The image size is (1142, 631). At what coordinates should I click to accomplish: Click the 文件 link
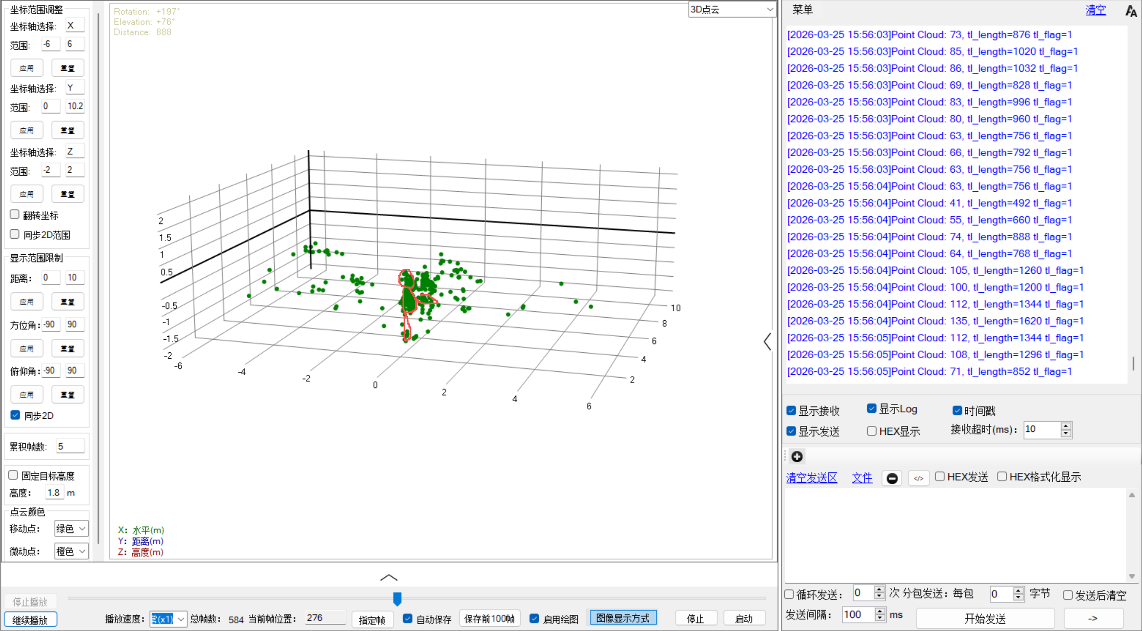862,478
